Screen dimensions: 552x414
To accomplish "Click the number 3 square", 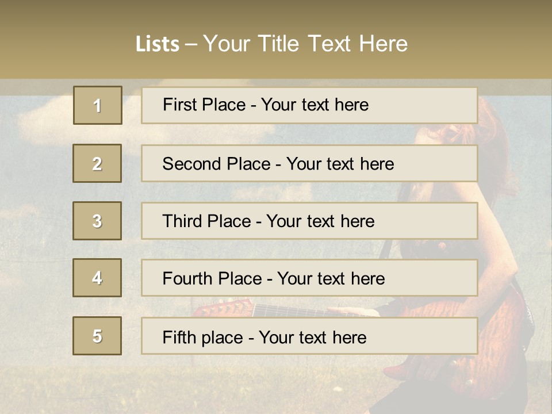I will tap(97, 221).
